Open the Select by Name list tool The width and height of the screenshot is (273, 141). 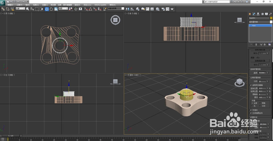tap(32, 9)
